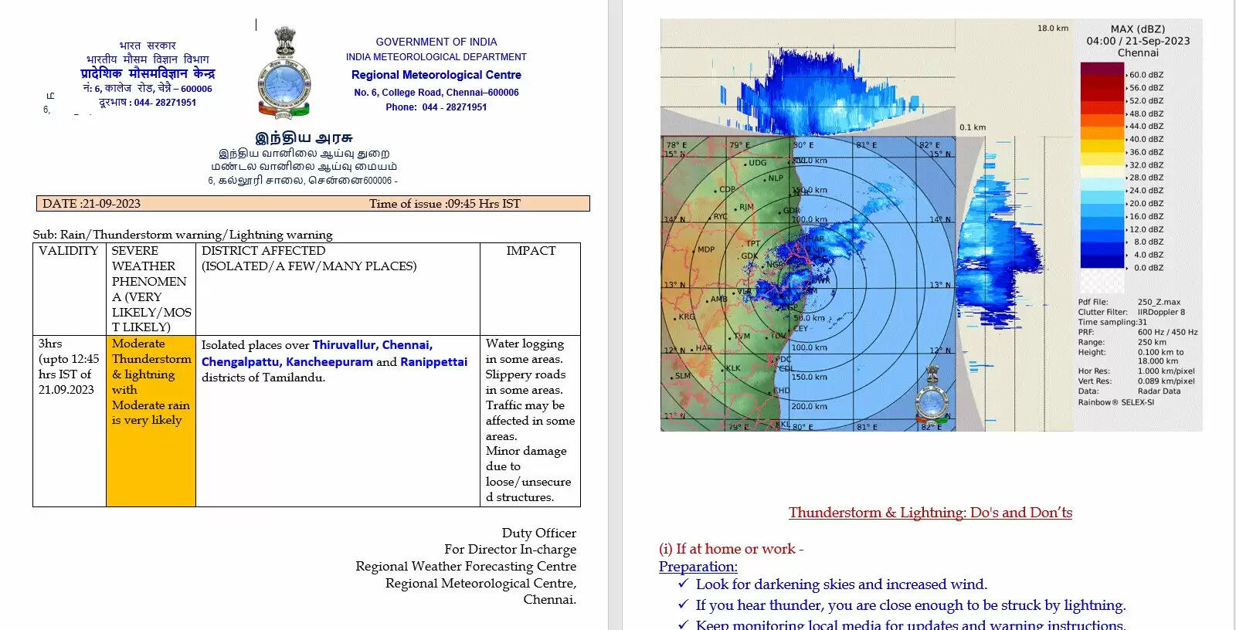Open the "Thunderstorm & Lightning: Do's and Don'ts" heading
The image size is (1236, 630).
point(930,513)
